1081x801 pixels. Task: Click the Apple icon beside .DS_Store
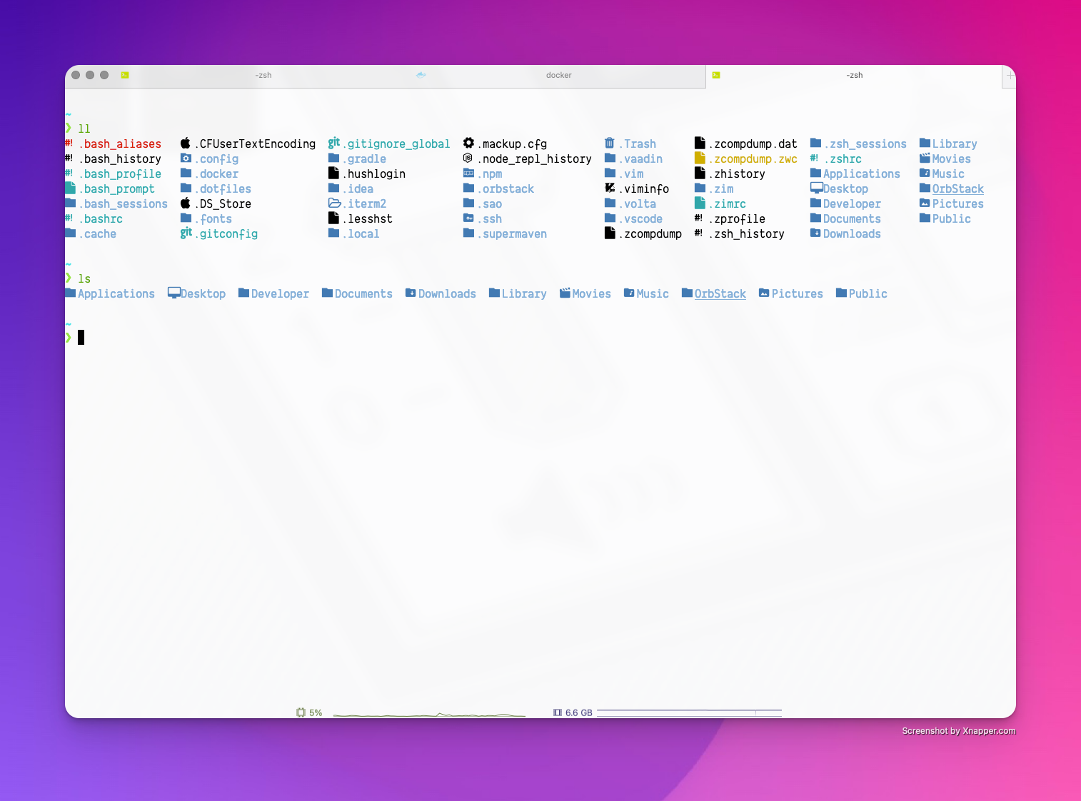[x=186, y=203]
